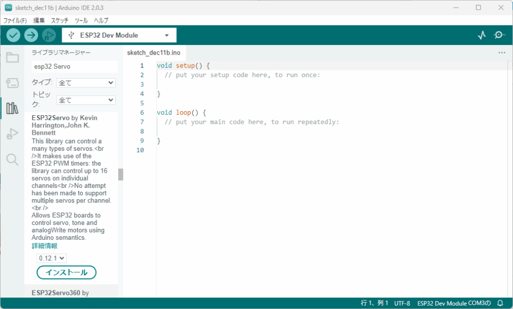Open the Serial Plotter
The width and height of the screenshot is (513, 309).
pyautogui.click(x=482, y=35)
